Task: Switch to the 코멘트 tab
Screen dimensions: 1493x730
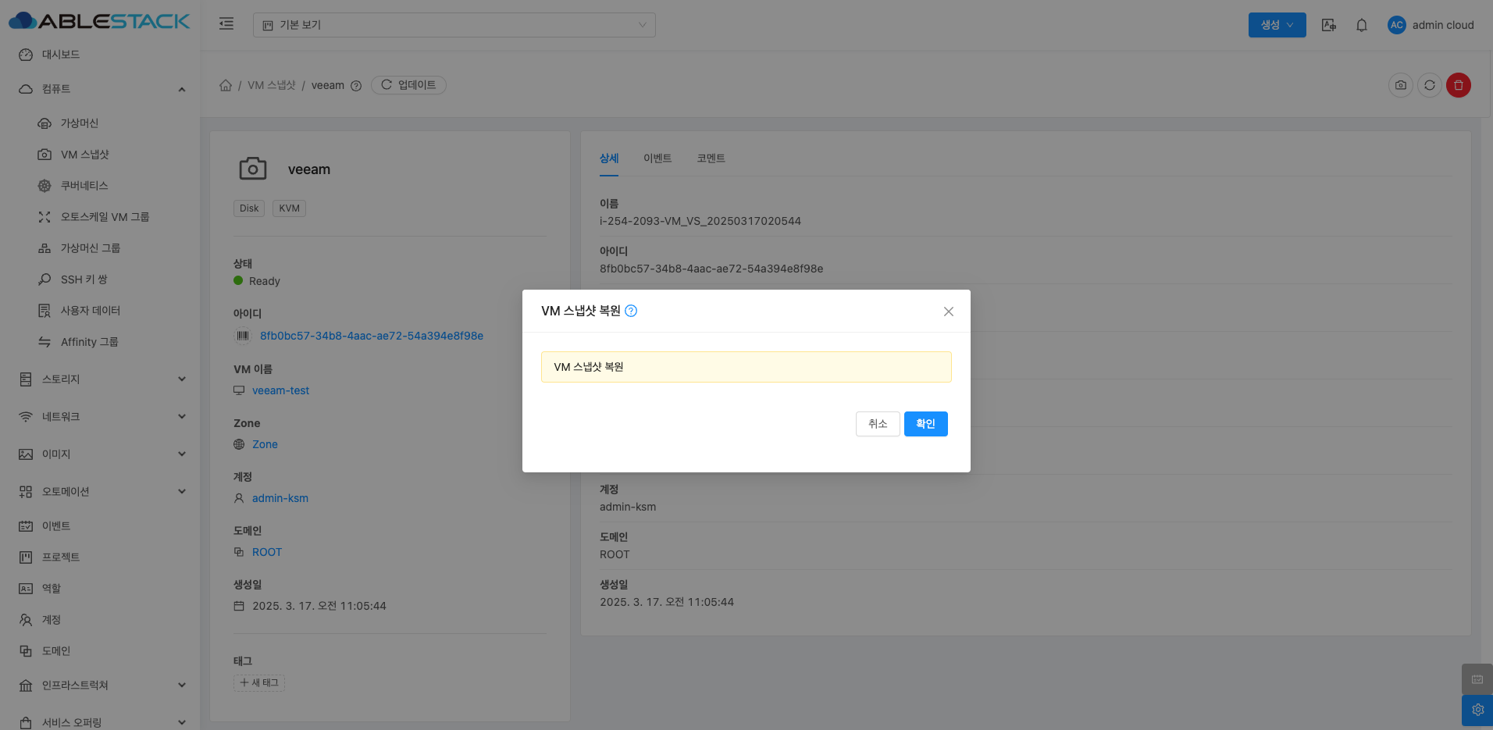Action: (711, 158)
